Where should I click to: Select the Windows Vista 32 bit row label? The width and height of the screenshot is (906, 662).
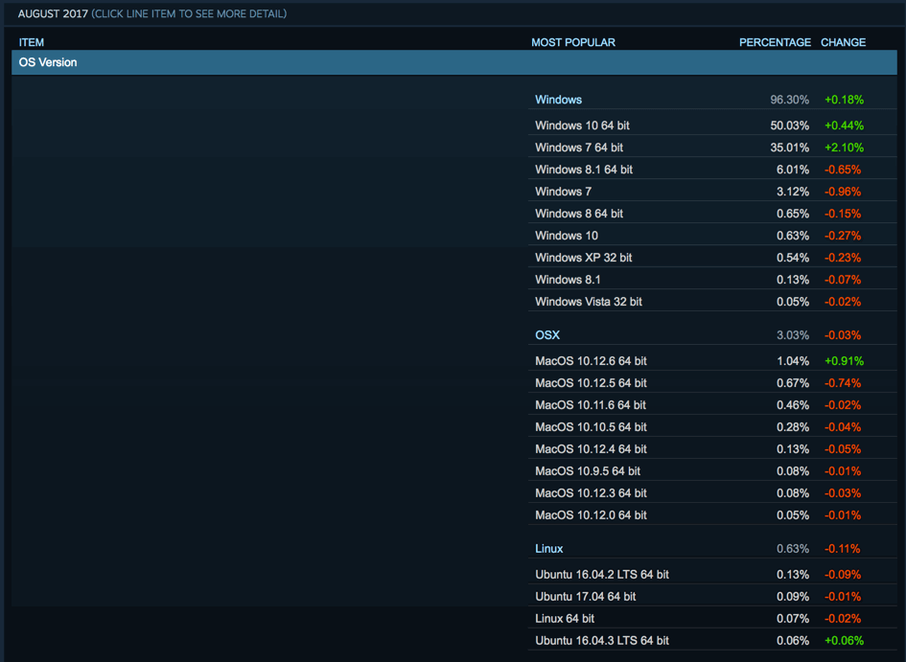(x=589, y=302)
